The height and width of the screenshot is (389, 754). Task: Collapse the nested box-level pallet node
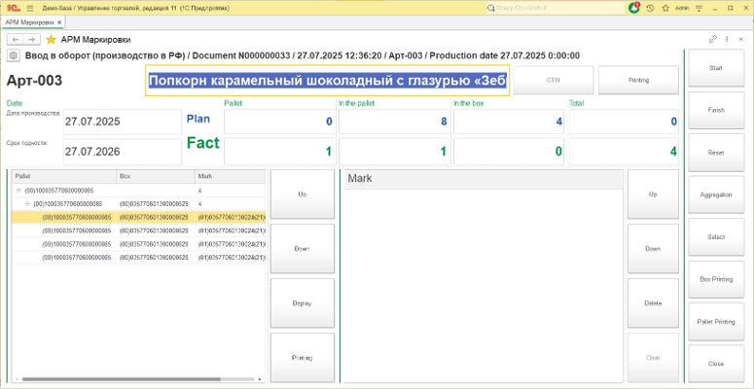[x=27, y=204]
